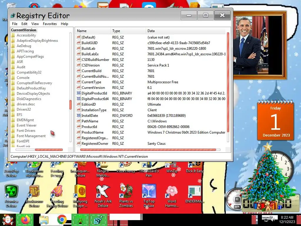This screenshot has width=301, height=226.
Task: Click the Obama portrait slideshow gadget
Action: coord(260,45)
